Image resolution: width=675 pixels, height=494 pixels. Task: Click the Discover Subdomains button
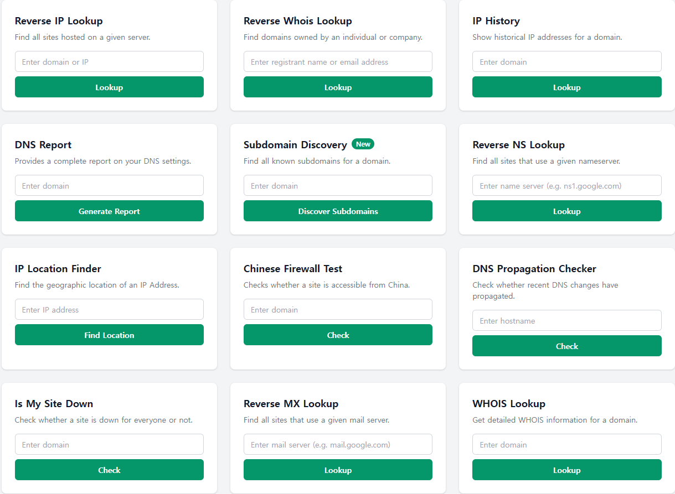[x=338, y=211]
